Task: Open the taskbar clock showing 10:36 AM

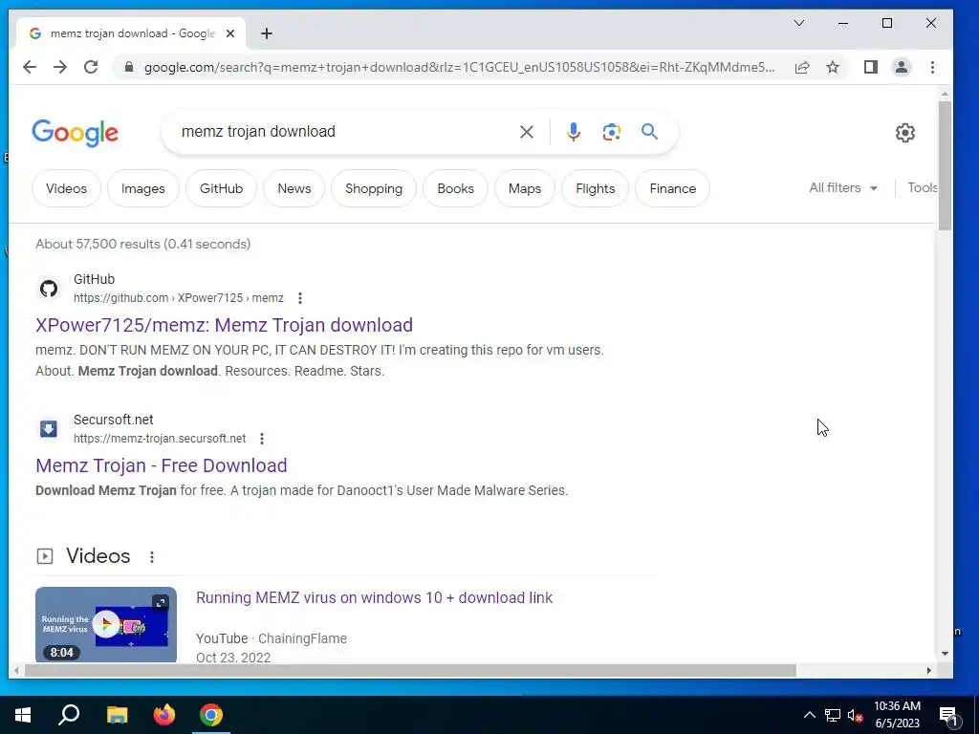Action: 897,715
